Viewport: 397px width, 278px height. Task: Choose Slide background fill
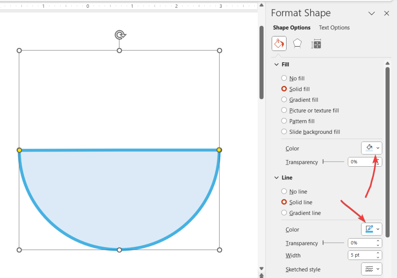[284, 131]
